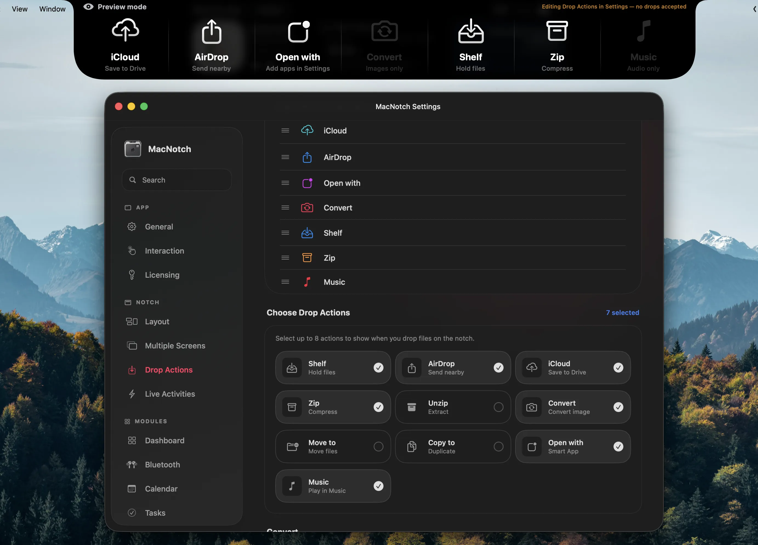Click the Open with icon in the notch preview

[298, 32]
